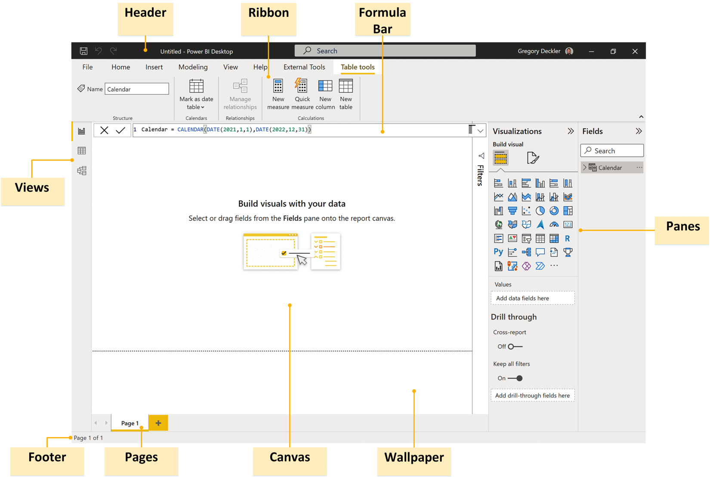710x477 pixels.
Task: Select the donut chart visual
Action: (554, 211)
